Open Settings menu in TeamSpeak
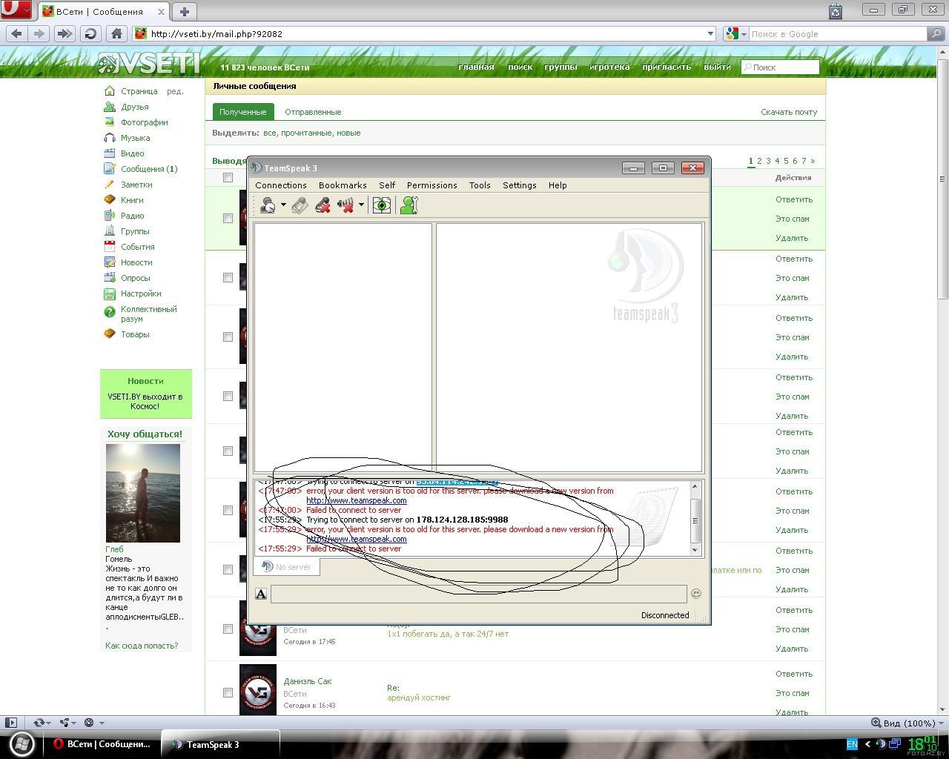The width and height of the screenshot is (949, 759). click(x=519, y=185)
